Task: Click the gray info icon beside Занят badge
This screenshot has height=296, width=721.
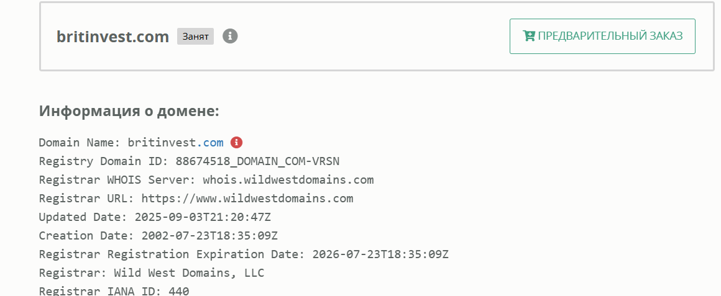Action: [231, 36]
